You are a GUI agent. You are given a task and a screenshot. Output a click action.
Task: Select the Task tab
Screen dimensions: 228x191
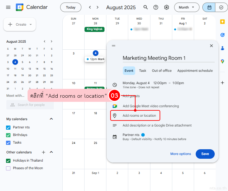click(142, 71)
